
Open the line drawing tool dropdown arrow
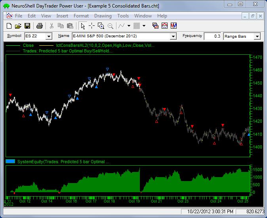pos(129,26)
